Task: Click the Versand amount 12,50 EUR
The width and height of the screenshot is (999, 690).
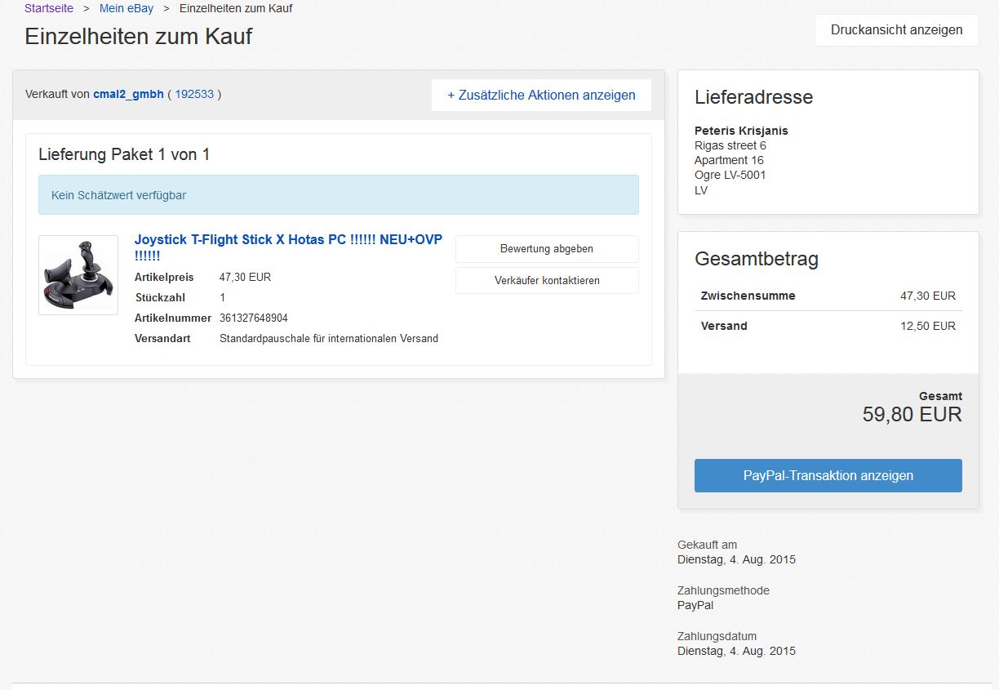Action: click(928, 326)
